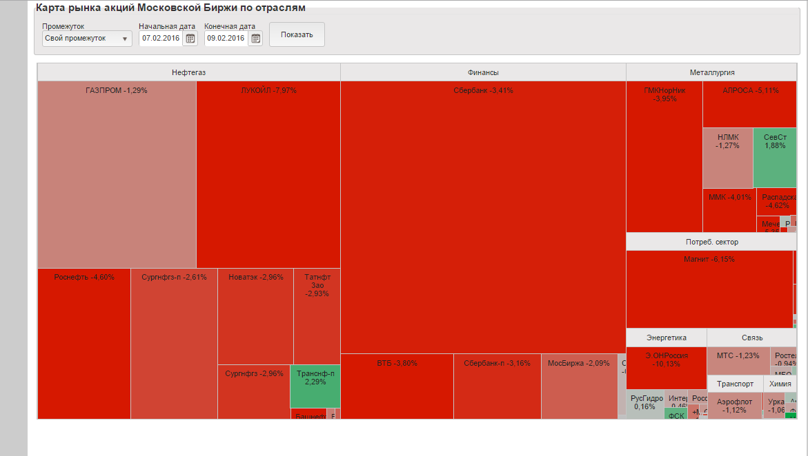The image size is (808, 456).
Task: Click the green ФСК tile
Action: click(x=676, y=413)
